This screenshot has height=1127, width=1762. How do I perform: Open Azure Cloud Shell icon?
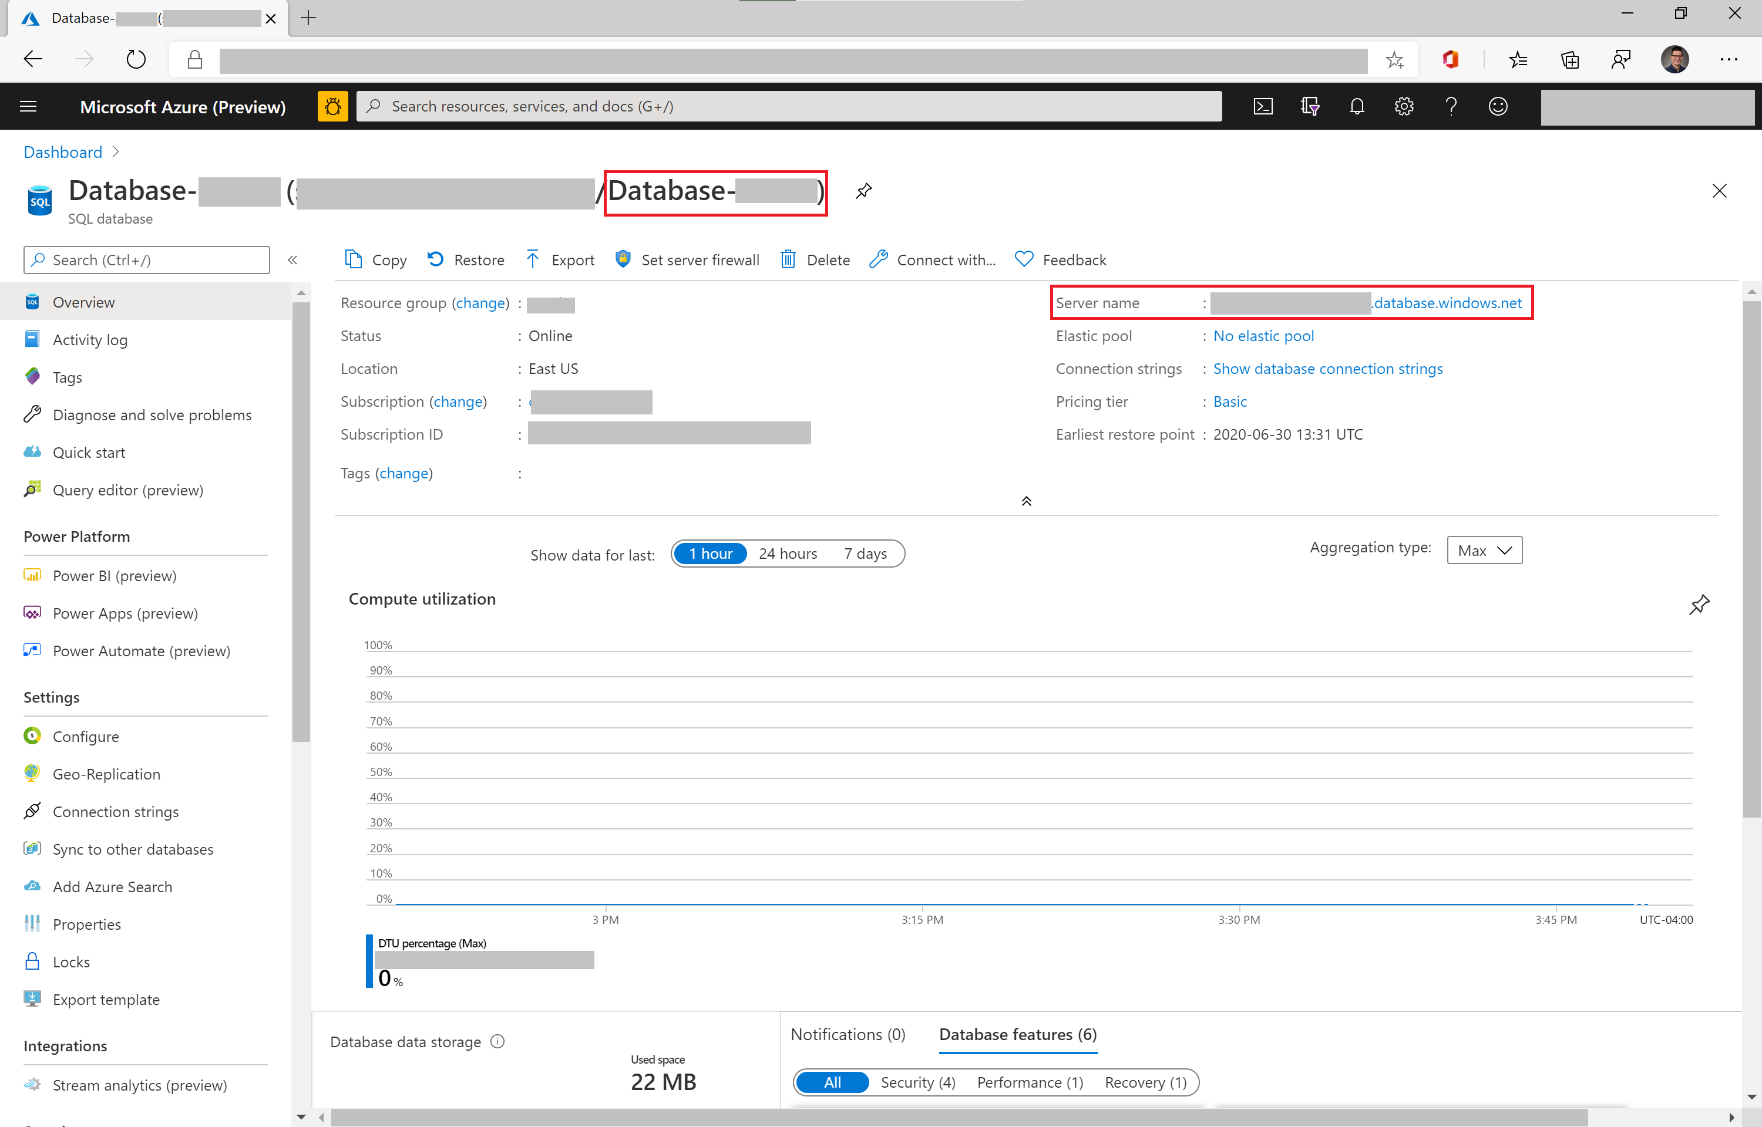[1263, 107]
